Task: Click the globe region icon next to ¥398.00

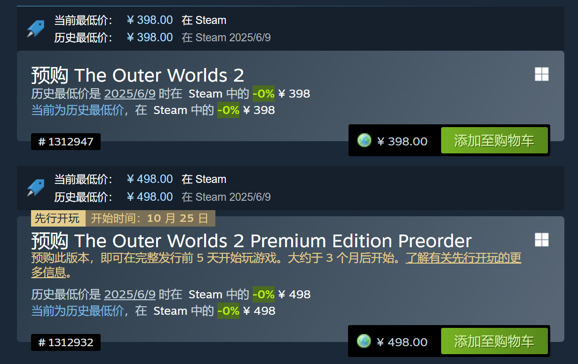Action: coord(364,140)
